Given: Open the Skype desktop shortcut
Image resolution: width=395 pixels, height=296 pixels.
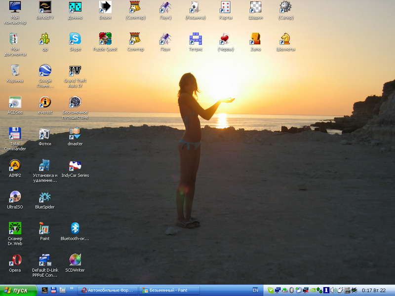Looking at the screenshot, I should pyautogui.click(x=75, y=39).
